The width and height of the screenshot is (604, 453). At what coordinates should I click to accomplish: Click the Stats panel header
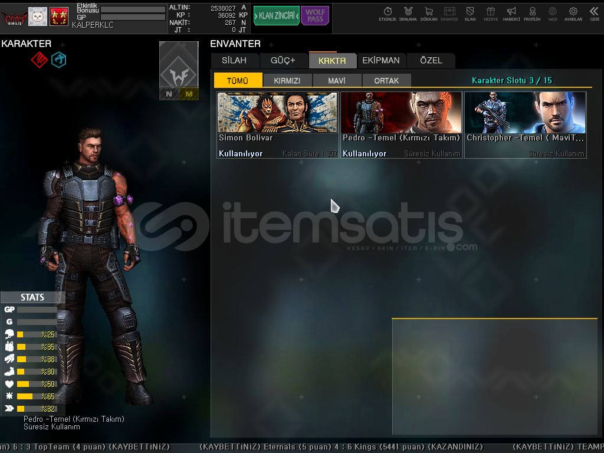coord(32,297)
